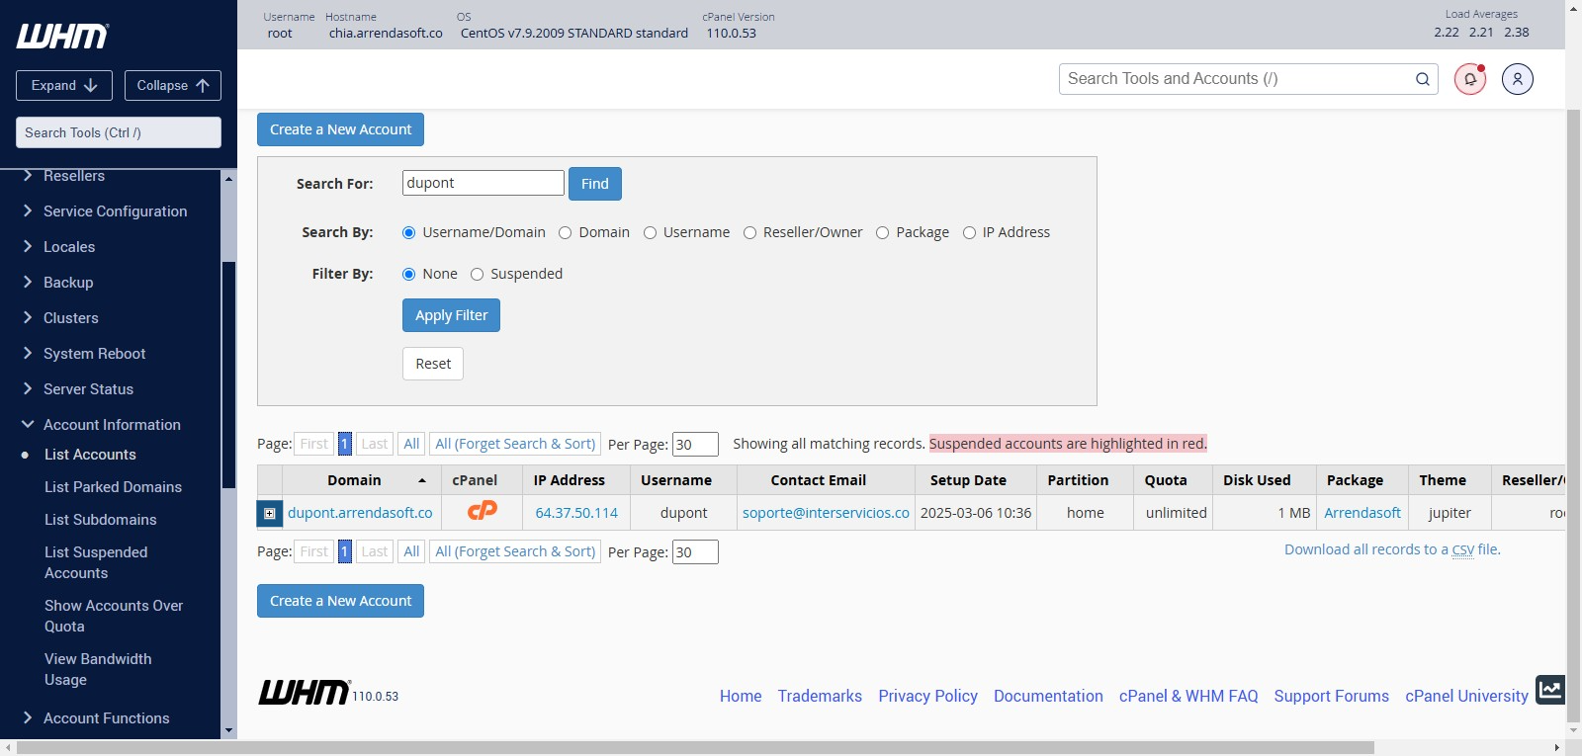Open cPanel University footer link
Image resolution: width=1582 pixels, height=756 pixels.
(1466, 696)
